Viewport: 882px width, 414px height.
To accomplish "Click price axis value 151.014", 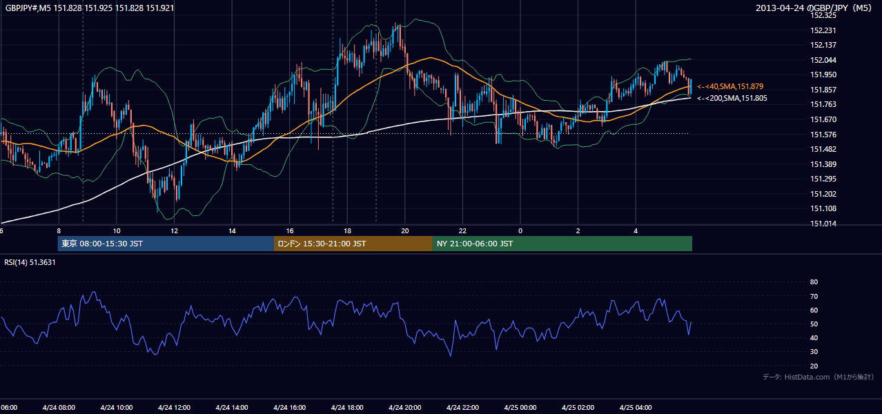I will [823, 224].
